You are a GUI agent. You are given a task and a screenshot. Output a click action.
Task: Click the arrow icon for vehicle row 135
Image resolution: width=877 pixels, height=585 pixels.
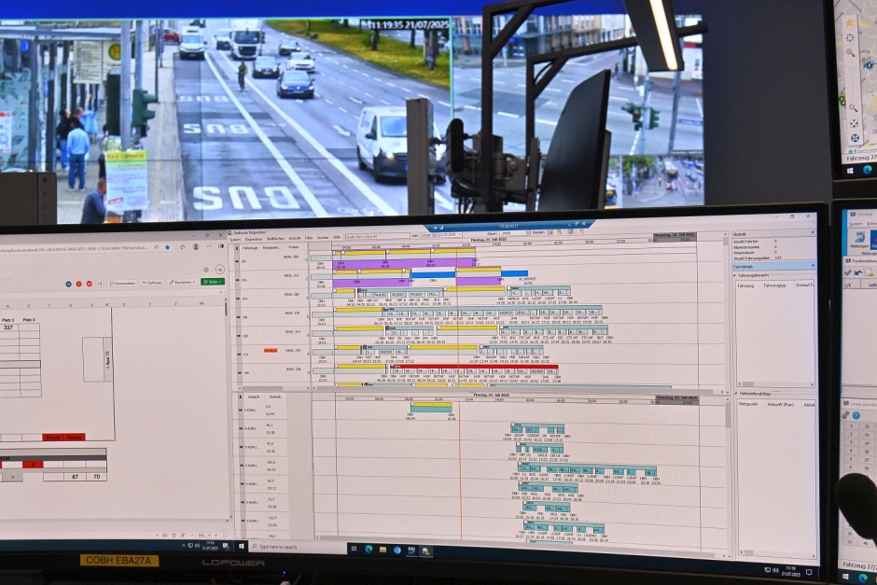click(x=238, y=280)
